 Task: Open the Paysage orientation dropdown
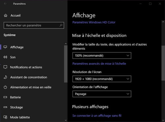point(102,94)
